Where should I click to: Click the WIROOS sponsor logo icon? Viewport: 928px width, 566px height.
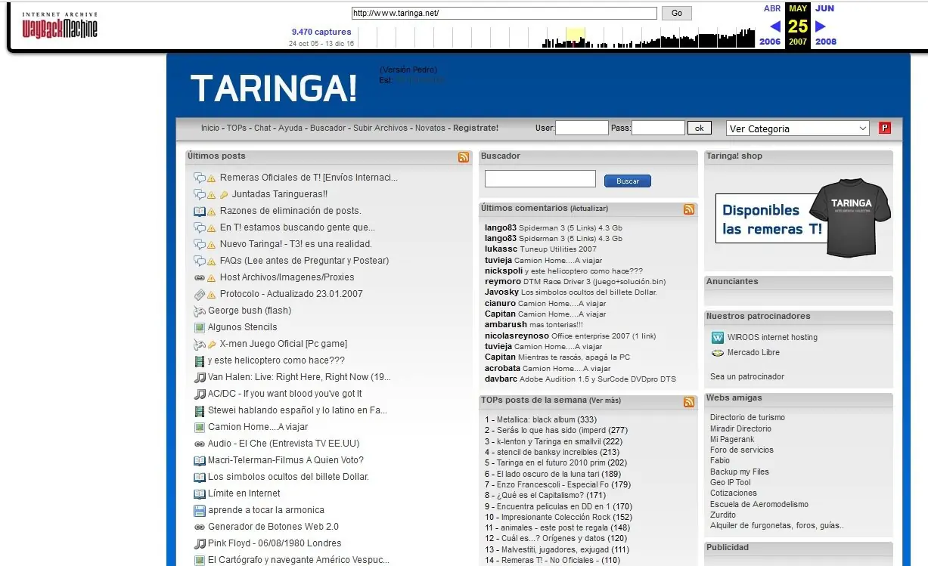718,337
